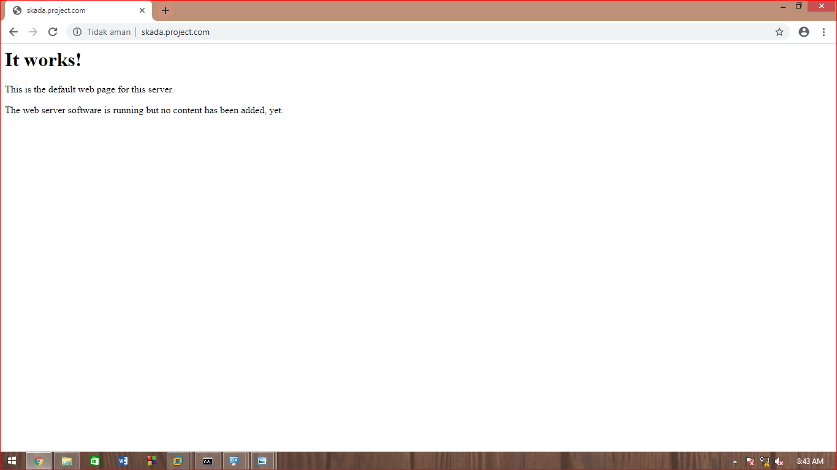837x470 pixels.
Task: Open the Chrome three-dot menu
Action: pos(824,32)
